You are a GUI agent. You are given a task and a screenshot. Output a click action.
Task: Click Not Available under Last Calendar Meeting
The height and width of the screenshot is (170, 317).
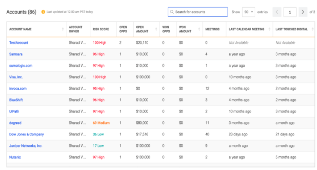(239, 43)
